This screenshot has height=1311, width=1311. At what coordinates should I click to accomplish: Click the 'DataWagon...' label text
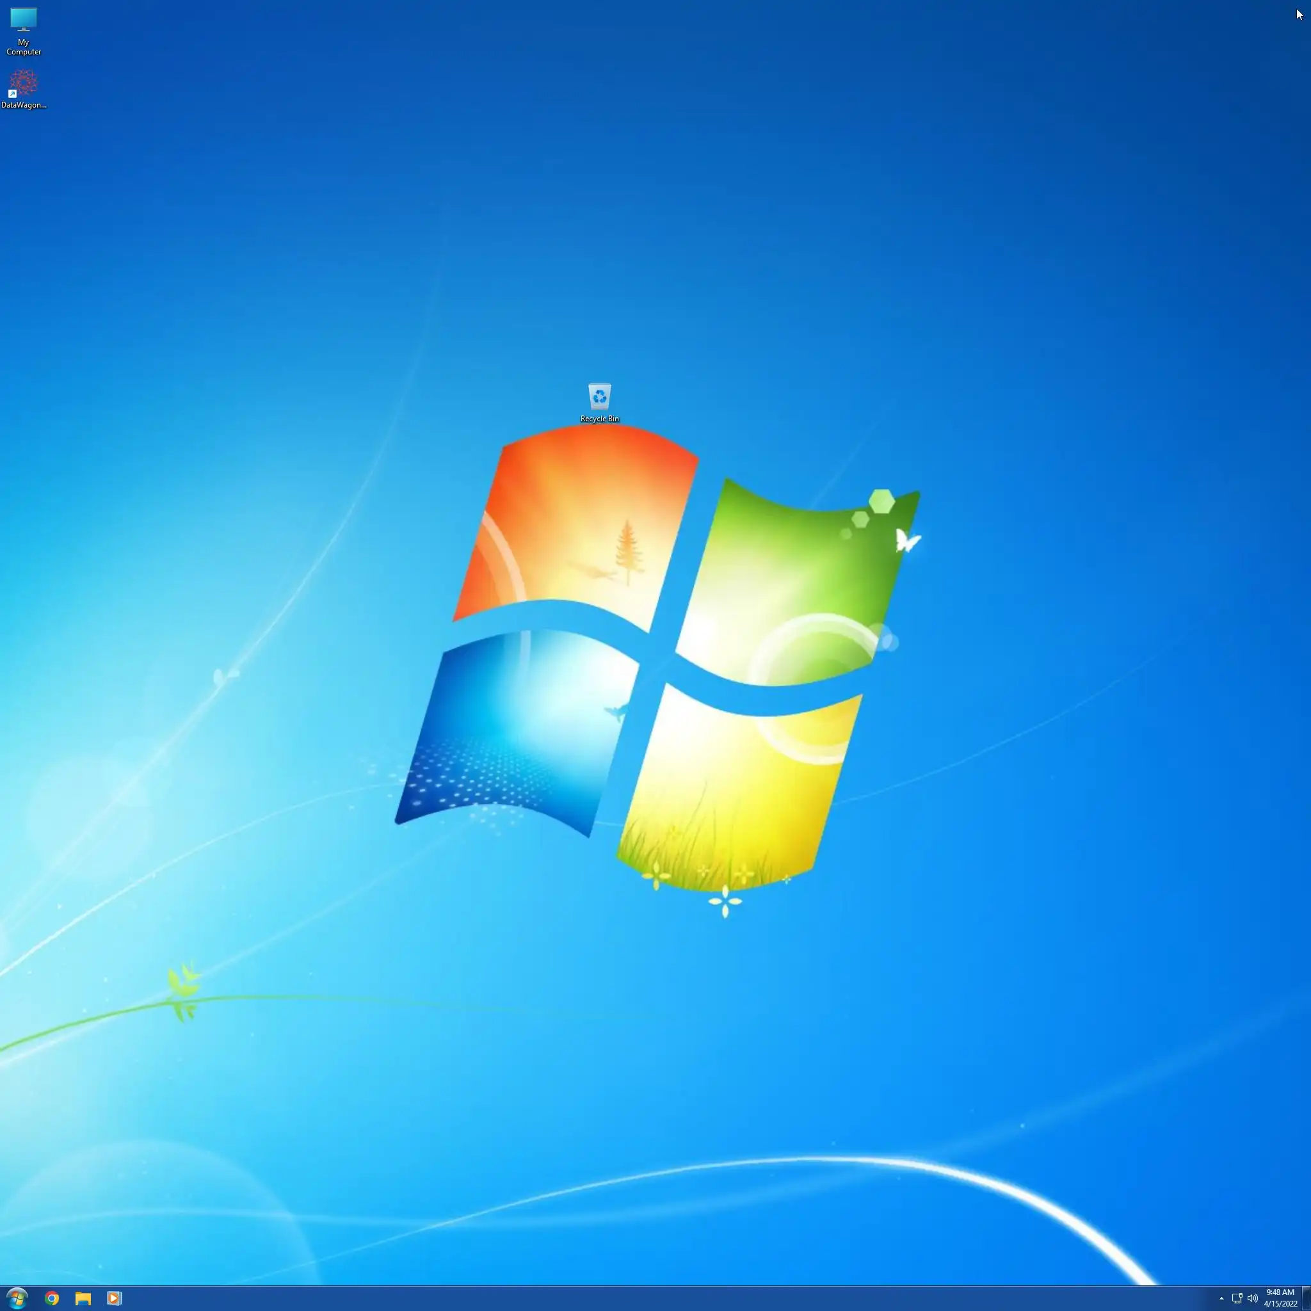pyautogui.click(x=23, y=105)
